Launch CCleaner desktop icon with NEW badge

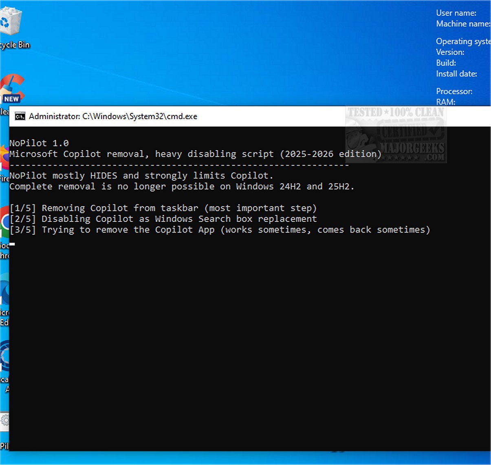pos(12,89)
